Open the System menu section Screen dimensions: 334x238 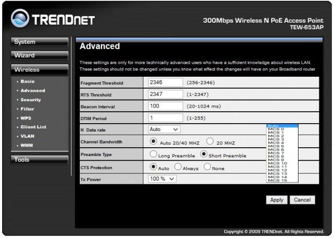tap(40, 42)
